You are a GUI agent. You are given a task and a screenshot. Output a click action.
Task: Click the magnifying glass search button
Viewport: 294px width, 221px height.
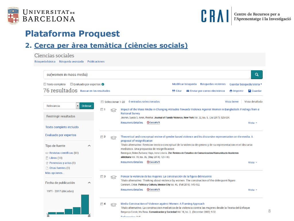click(x=257, y=75)
